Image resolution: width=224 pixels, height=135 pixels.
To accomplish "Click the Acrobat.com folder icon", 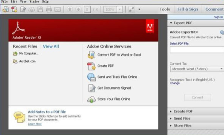I will tap(15, 61).
